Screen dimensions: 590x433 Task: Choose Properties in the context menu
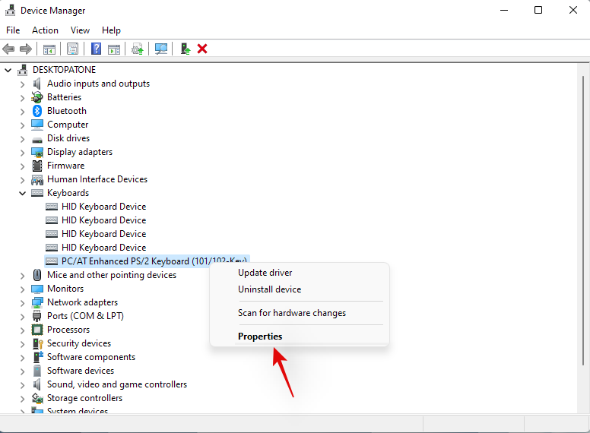pos(260,337)
